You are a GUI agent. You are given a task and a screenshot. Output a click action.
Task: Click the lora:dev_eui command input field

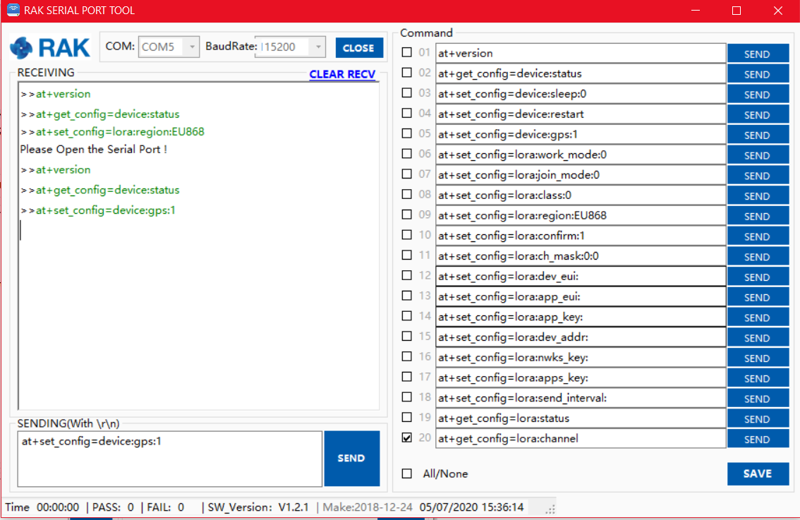[580, 276]
